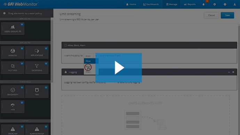Choose Block in the dropdown list
Image resolution: width=240 pixels, height=135 pixels.
(91, 66)
